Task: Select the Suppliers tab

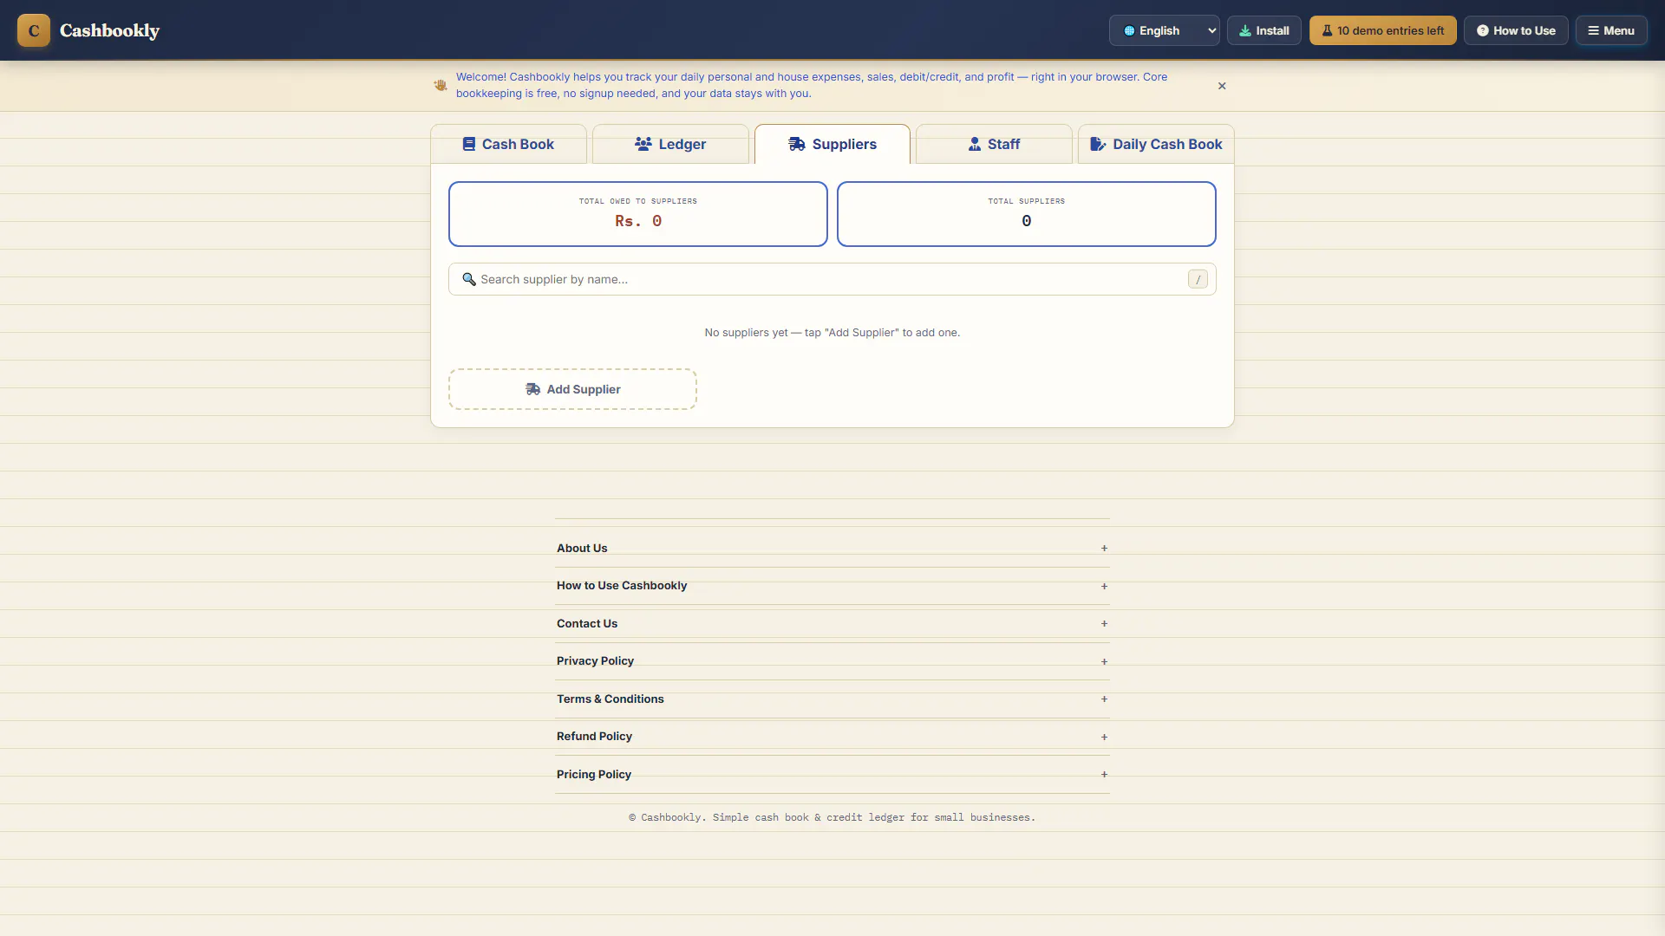Action: pyautogui.click(x=832, y=144)
